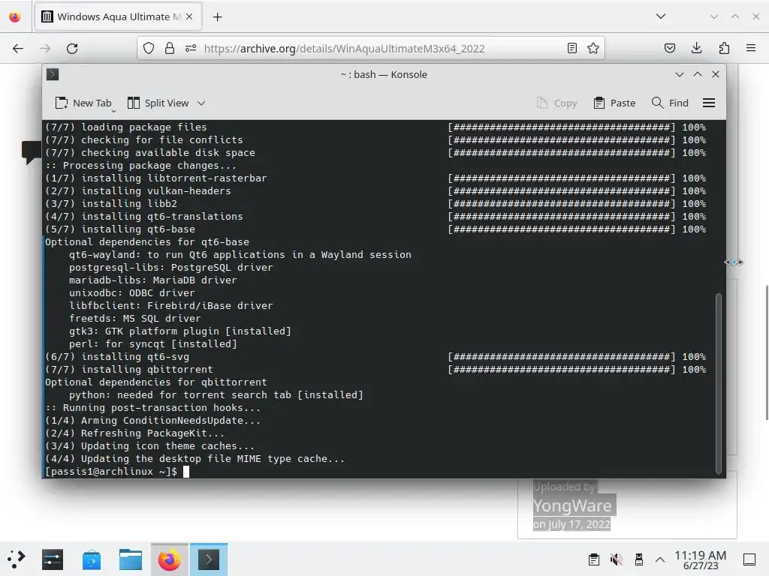Open Dolphin file manager from taskbar
Screen dimensions: 769x576
[x=131, y=559]
